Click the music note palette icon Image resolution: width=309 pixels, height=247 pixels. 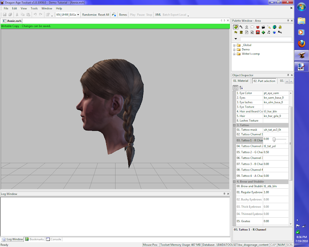[x=268, y=32]
